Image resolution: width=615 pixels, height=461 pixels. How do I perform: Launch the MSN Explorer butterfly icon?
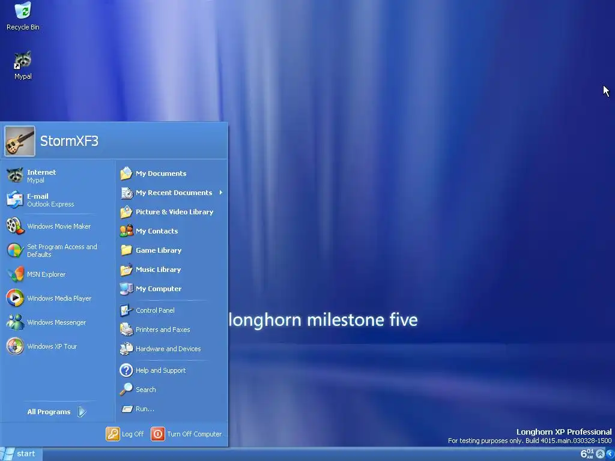tap(15, 274)
